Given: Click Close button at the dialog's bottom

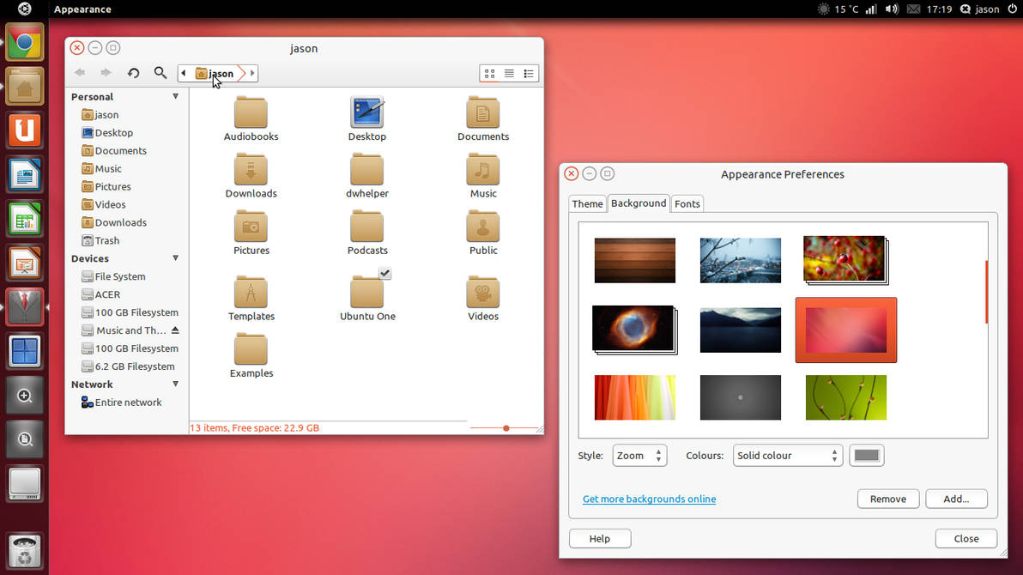Looking at the screenshot, I should pos(966,538).
